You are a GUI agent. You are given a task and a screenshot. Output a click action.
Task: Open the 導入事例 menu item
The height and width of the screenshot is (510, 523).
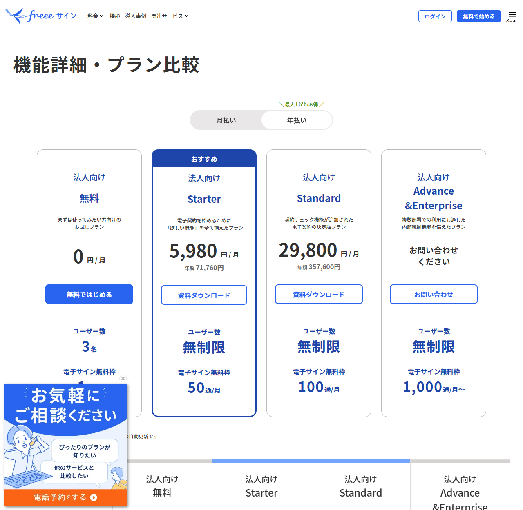[136, 16]
